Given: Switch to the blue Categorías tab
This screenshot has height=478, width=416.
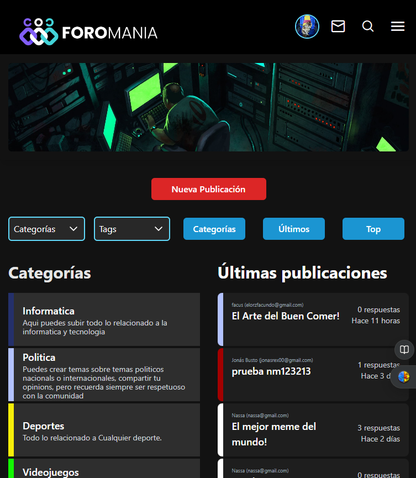Looking at the screenshot, I should click(214, 229).
